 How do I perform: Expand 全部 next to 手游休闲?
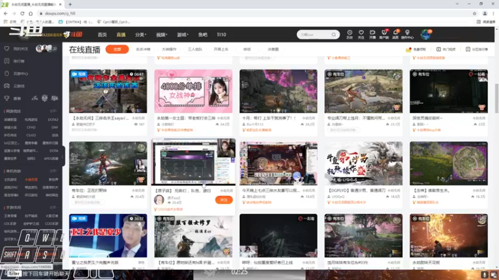tap(53, 208)
